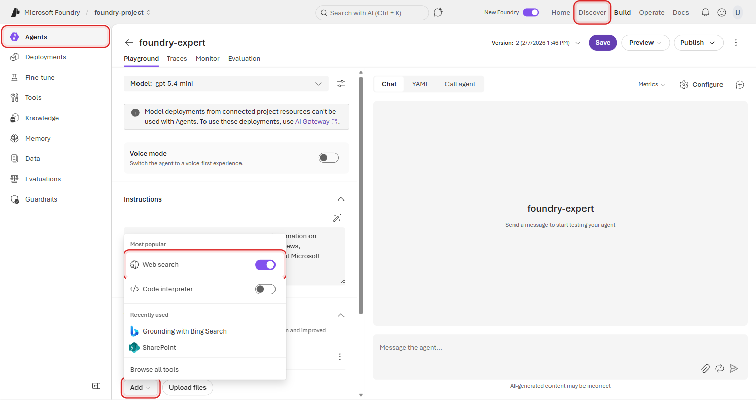Screen dimensions: 756x400
Task: Go to Home in top navigation
Action: click(561, 12)
